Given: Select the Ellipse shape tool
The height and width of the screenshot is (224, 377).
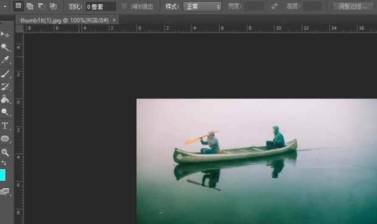Looking at the screenshot, I should [5, 139].
